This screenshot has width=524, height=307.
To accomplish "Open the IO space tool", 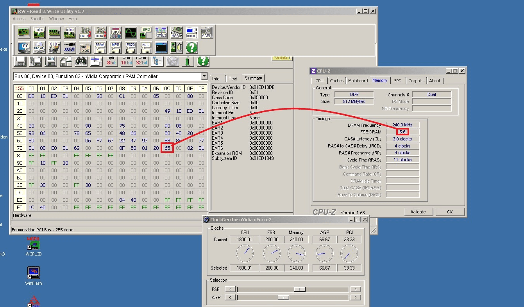I will pos(85,33).
